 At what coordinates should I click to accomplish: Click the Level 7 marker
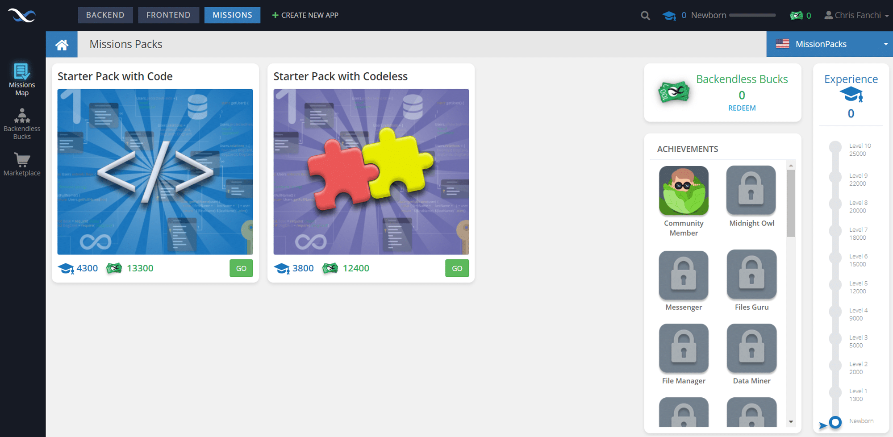coord(835,231)
